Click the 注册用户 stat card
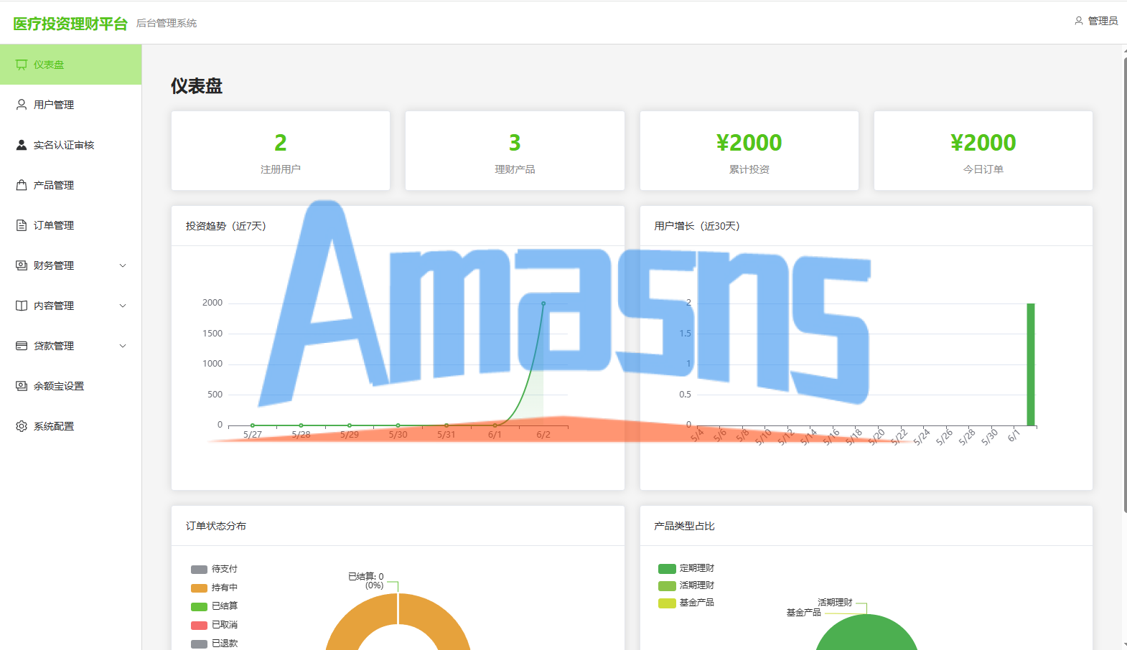Screen dimensions: 1127x650 281,151
